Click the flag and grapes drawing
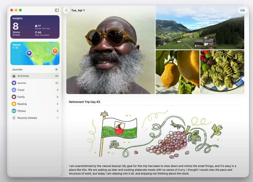 pyautogui.click(x=156, y=134)
